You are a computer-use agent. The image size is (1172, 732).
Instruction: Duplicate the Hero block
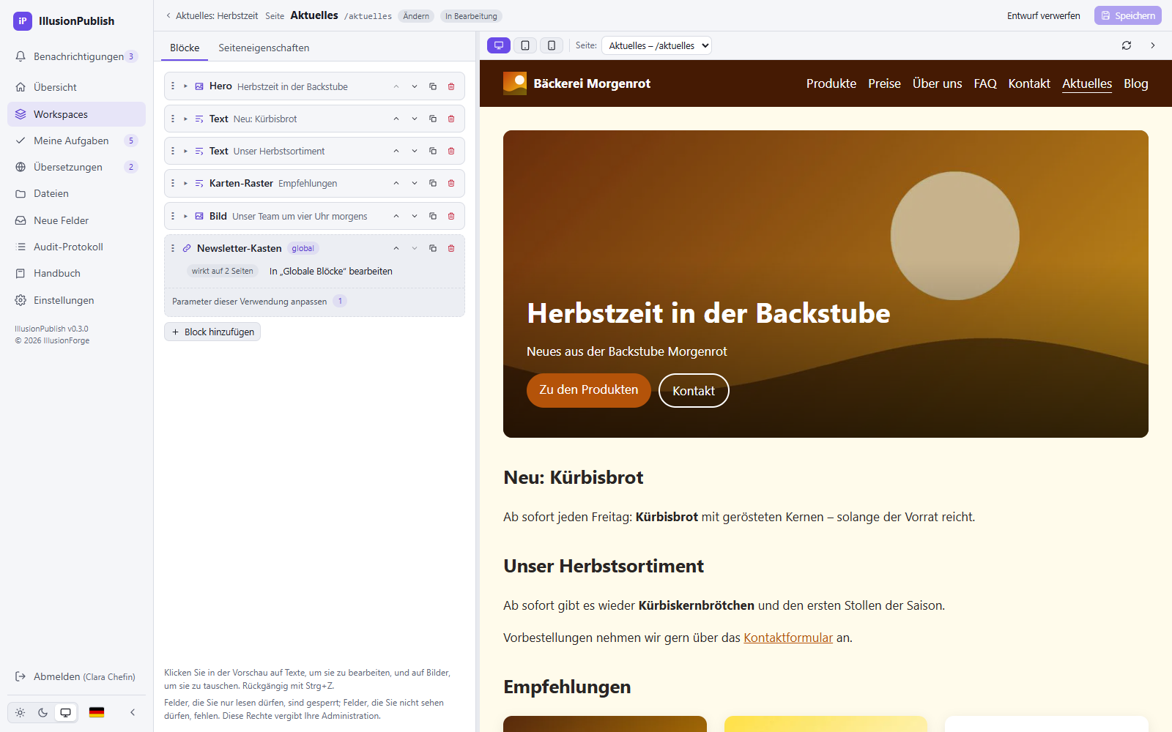[433, 86]
